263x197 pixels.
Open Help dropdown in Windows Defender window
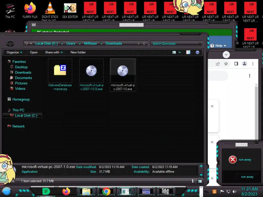pyautogui.click(x=218, y=46)
